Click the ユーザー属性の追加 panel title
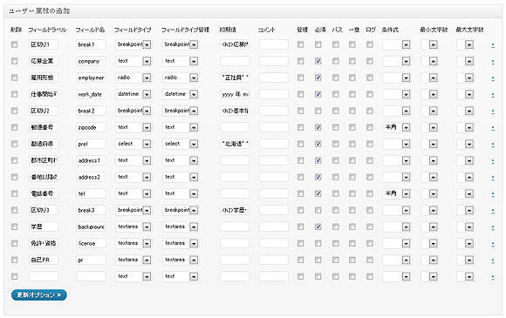The width and height of the screenshot is (506, 318). (x=39, y=11)
